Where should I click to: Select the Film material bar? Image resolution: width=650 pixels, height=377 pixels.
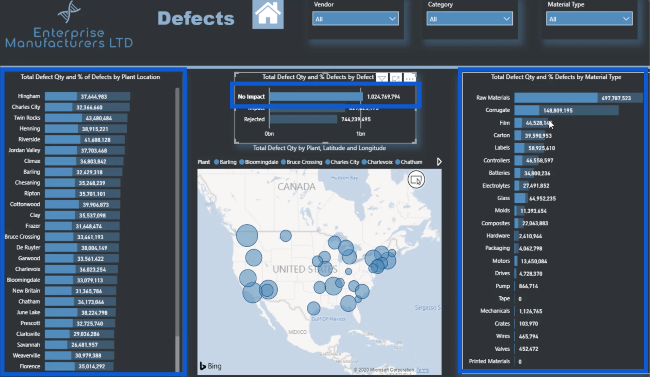click(532, 123)
